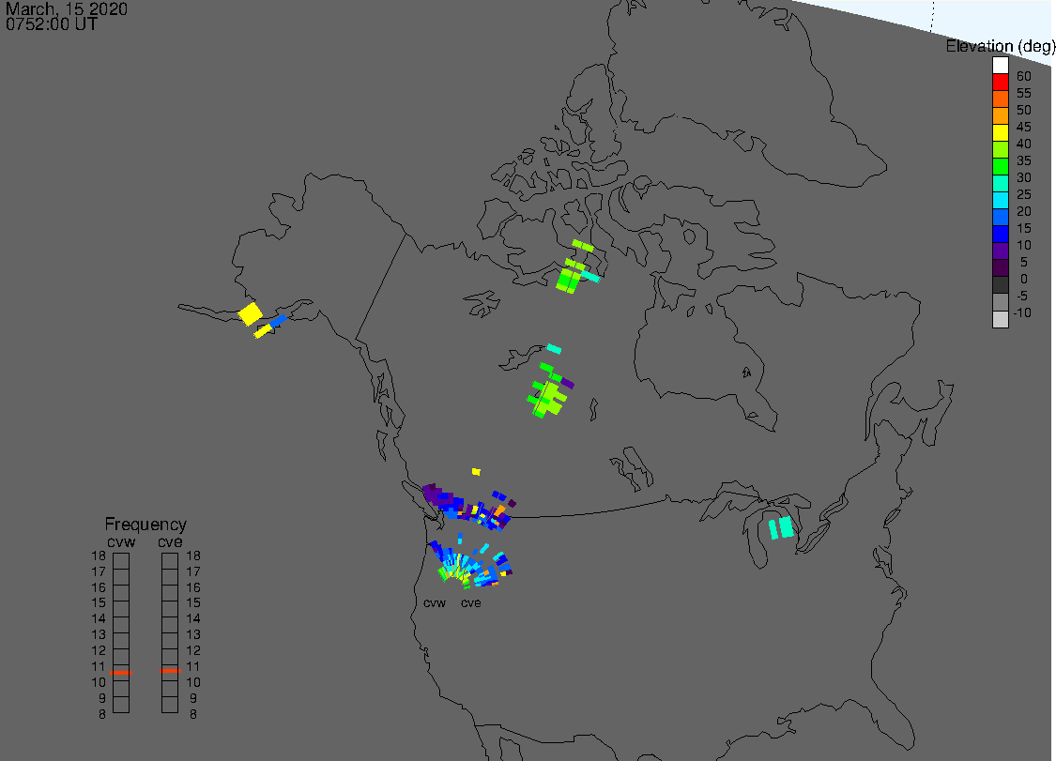Click legend label '45' beside elevation scale
The width and height of the screenshot is (1056, 761).
[1024, 127]
